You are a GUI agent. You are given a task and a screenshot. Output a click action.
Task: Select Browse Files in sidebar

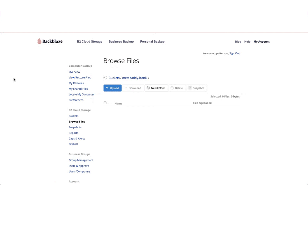tap(77, 122)
